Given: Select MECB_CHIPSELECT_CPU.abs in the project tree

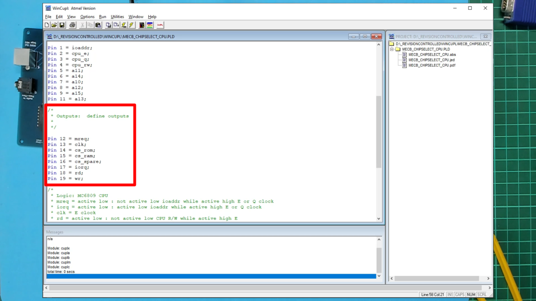Looking at the screenshot, I should pyautogui.click(x=432, y=54).
